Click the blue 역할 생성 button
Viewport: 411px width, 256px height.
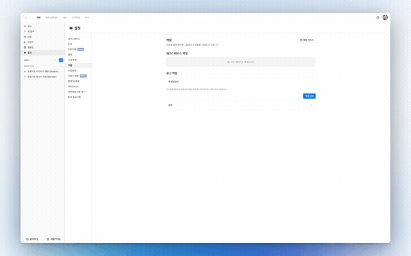point(310,96)
